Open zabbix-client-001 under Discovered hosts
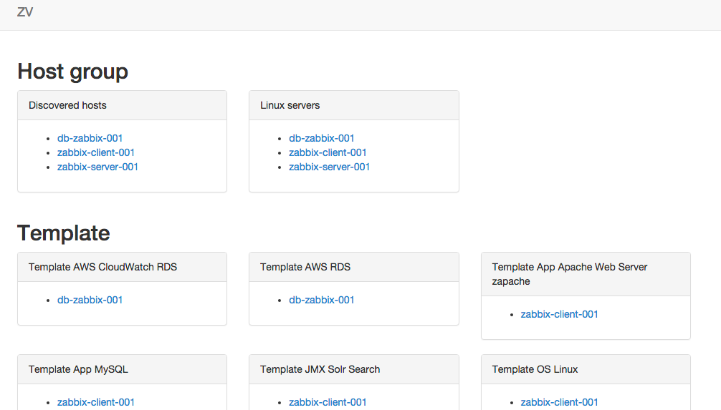Viewport: 721px width, 410px height. [x=95, y=152]
